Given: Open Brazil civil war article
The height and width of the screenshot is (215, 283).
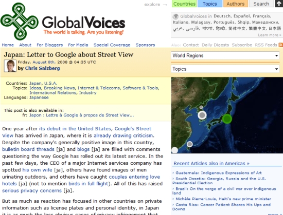Looking at the screenshot, I should (224, 191).
